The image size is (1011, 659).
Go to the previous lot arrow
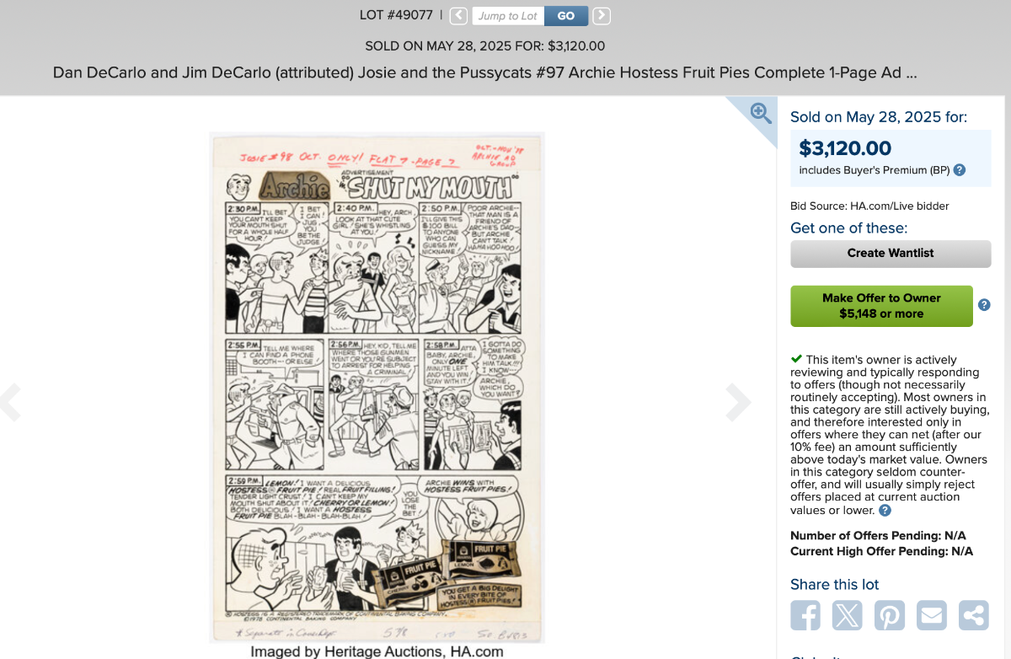[458, 16]
